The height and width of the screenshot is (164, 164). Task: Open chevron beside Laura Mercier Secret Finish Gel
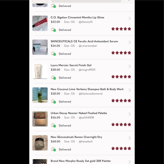(x=130, y=66)
